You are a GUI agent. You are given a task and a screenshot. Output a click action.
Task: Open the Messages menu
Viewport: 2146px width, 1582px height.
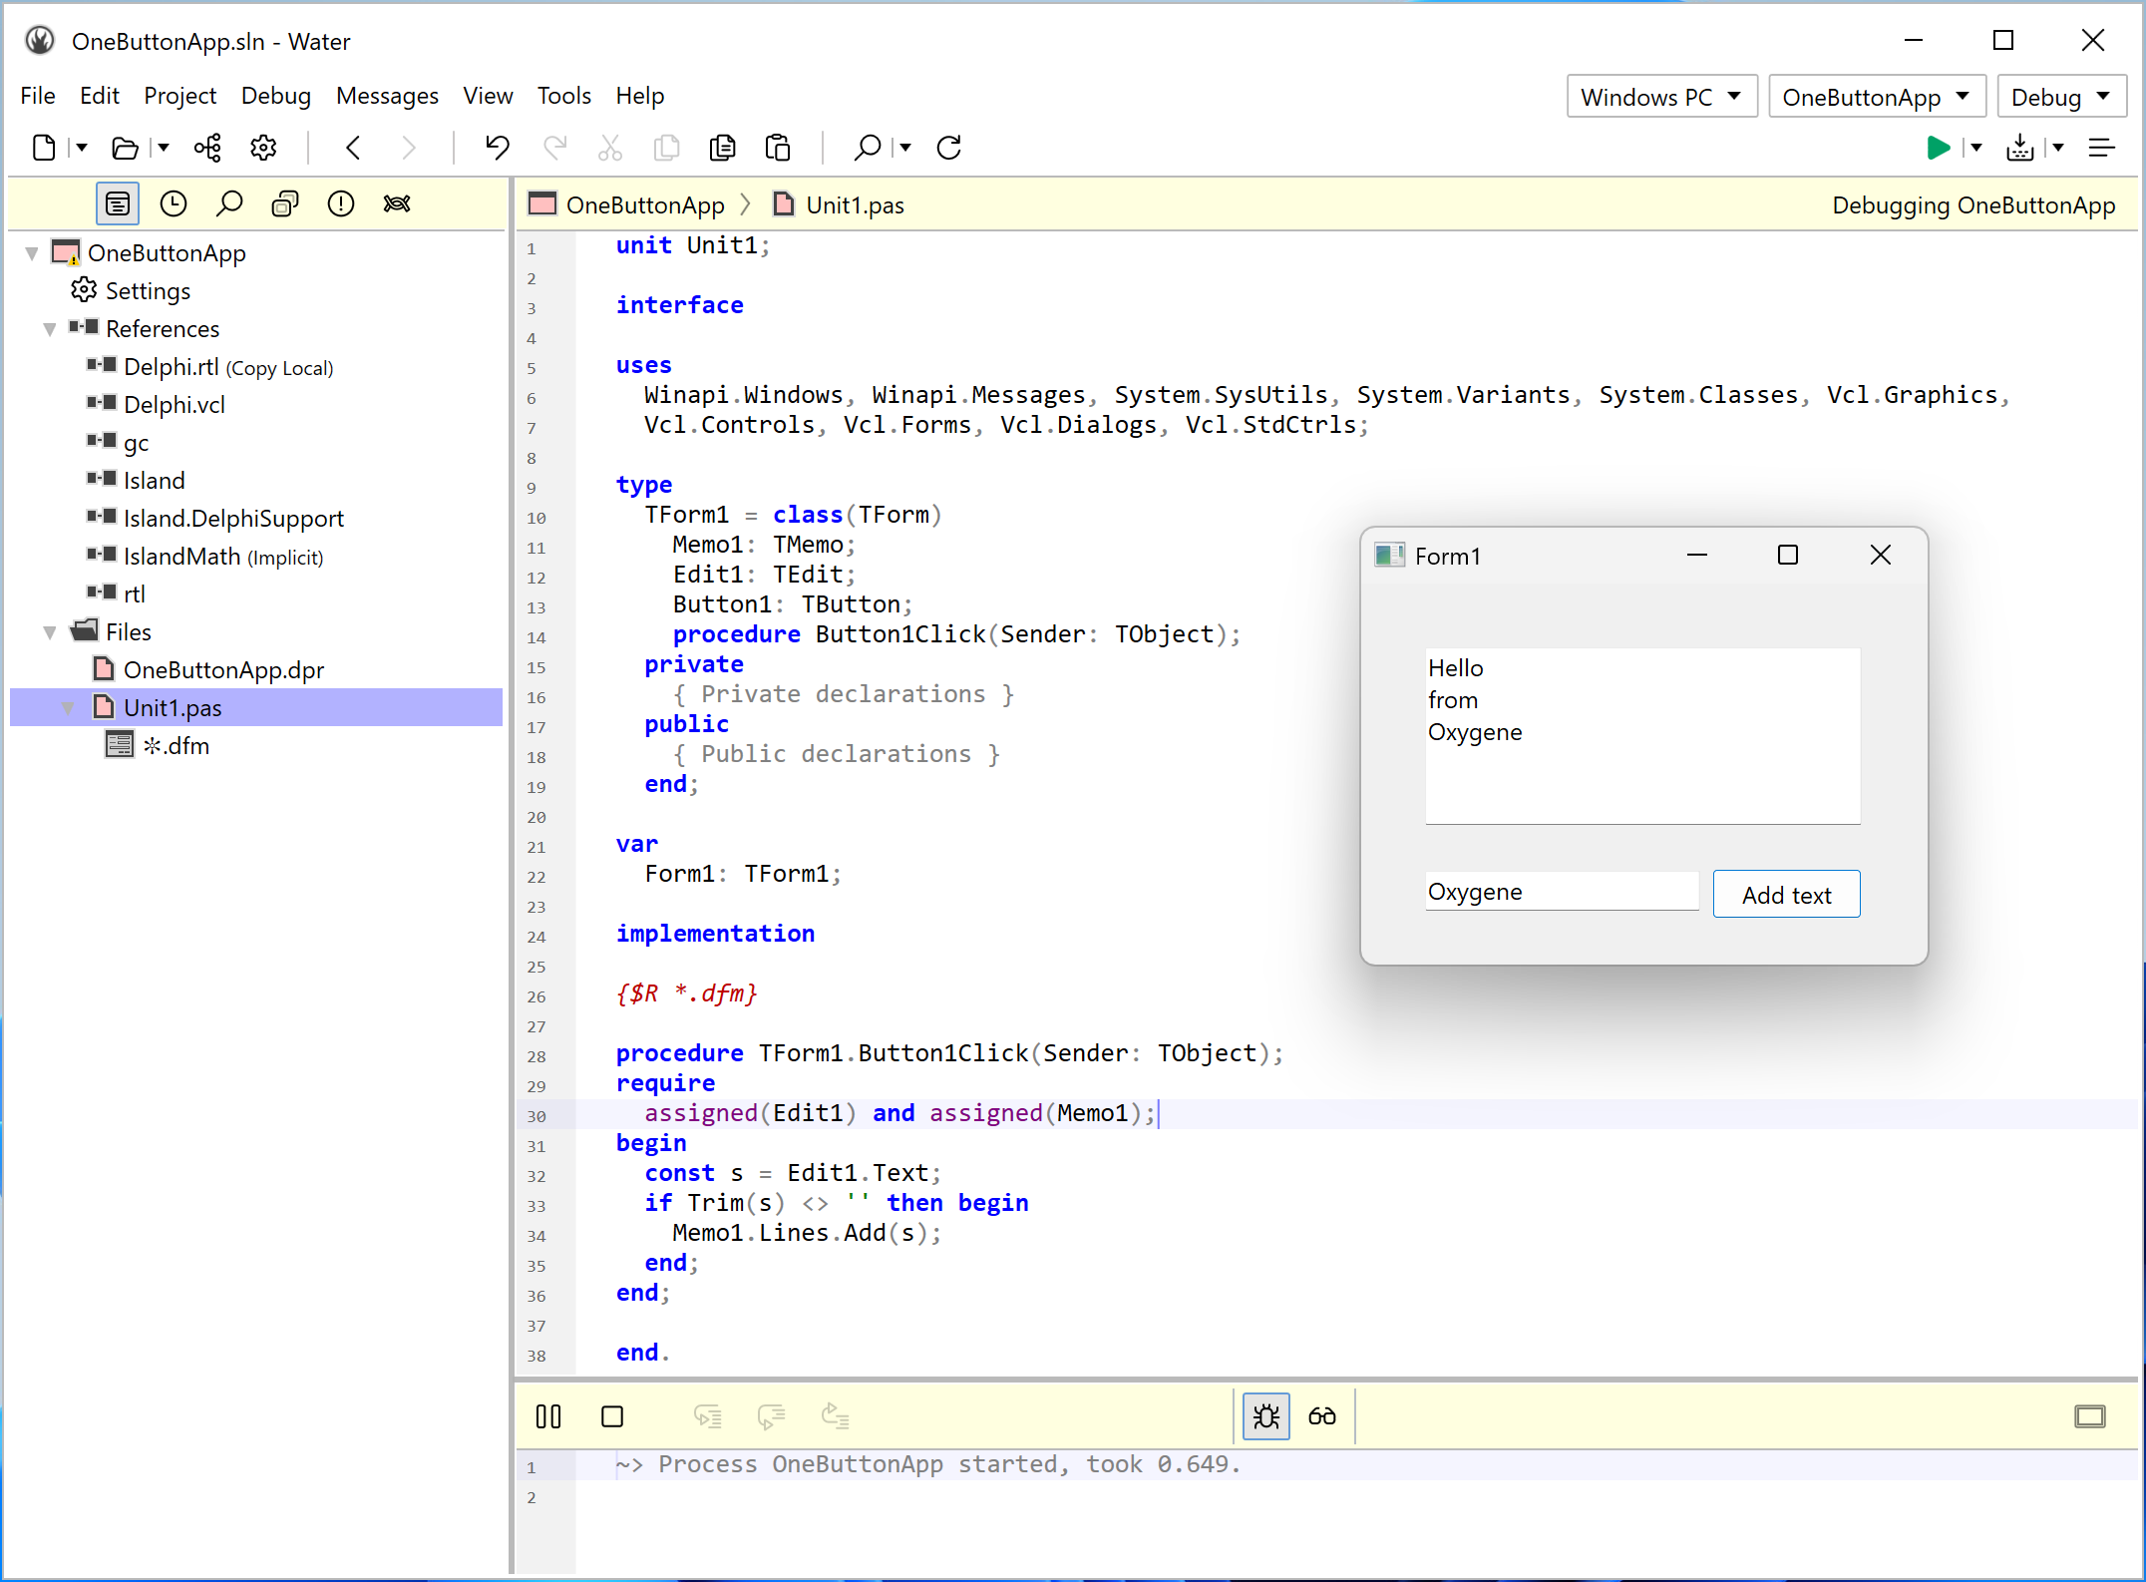click(x=387, y=96)
